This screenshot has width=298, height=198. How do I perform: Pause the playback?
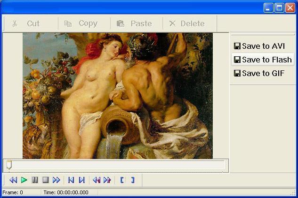(35, 180)
